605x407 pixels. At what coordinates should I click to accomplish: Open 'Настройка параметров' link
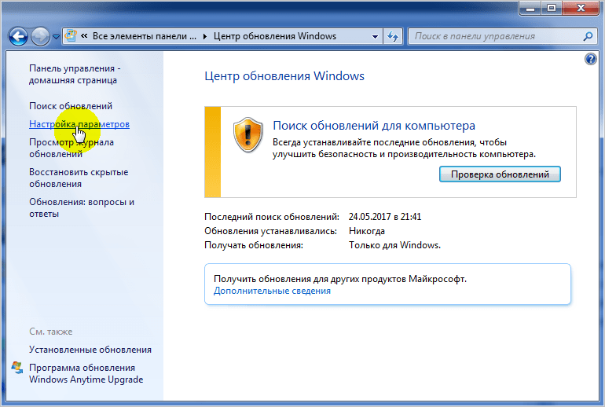click(x=79, y=124)
